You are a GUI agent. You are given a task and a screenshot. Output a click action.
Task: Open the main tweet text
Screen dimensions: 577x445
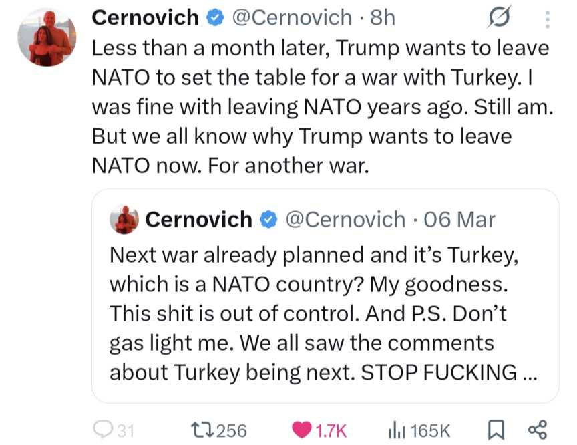tap(321, 107)
